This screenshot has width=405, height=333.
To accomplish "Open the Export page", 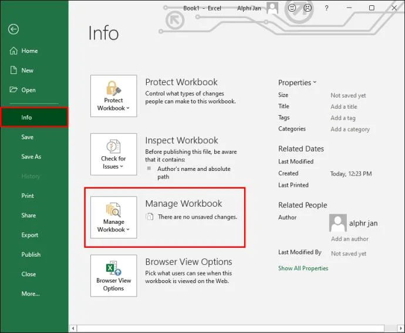I will [34, 235].
